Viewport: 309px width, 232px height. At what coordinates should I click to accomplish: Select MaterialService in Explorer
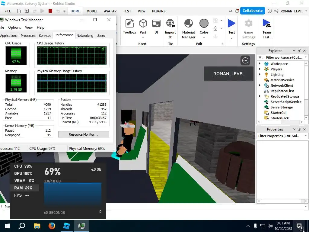click(x=282, y=80)
